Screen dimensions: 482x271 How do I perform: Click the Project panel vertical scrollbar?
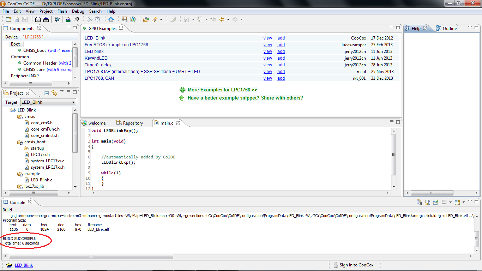click(x=75, y=133)
